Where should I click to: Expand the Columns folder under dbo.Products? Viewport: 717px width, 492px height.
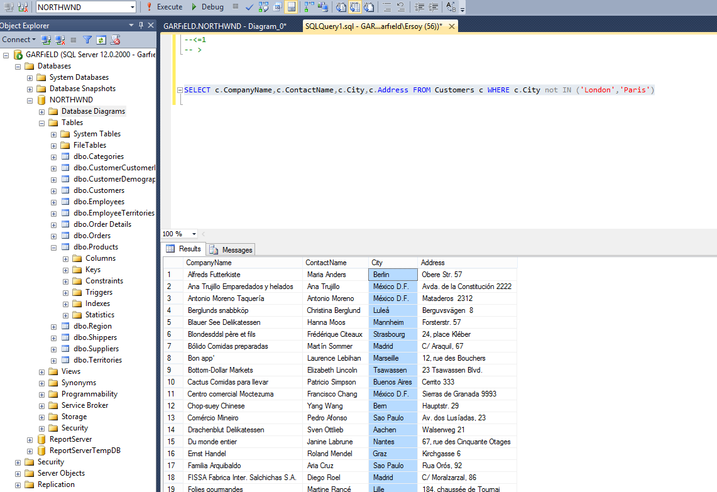65,260
